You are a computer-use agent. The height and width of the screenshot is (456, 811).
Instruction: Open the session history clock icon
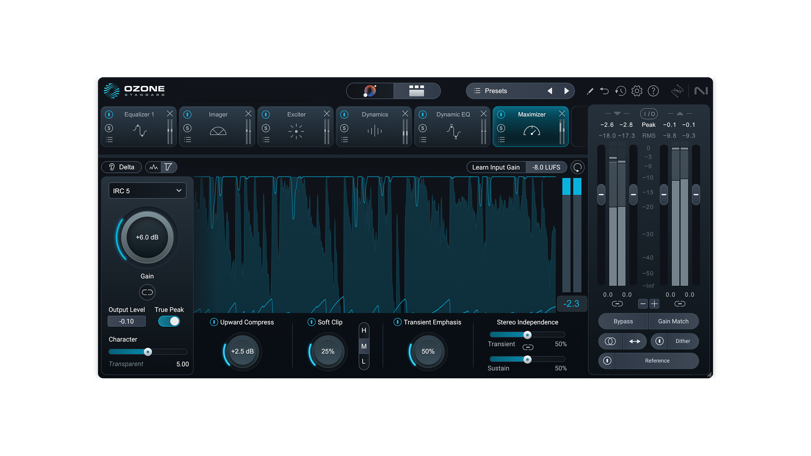click(620, 91)
